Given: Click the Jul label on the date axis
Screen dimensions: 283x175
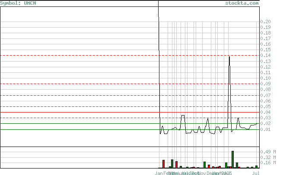Looking at the screenshot, I should pos(256,173).
